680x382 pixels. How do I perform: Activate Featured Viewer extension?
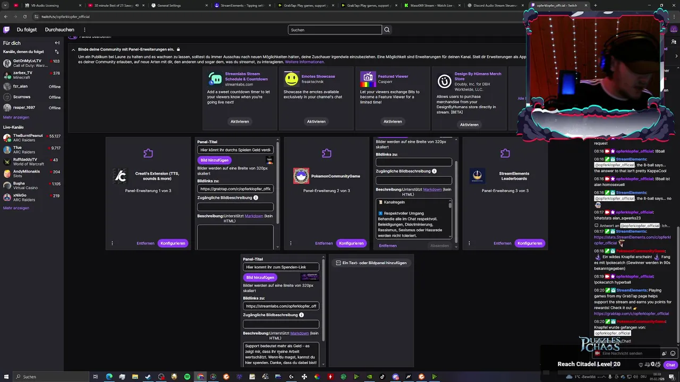393,121
